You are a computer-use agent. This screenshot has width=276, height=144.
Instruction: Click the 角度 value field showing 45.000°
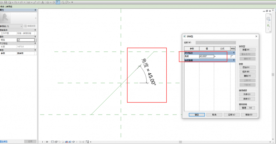(x=206, y=56)
